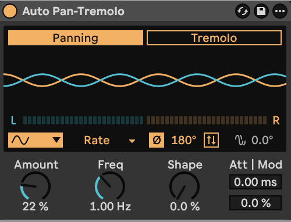Toggle the Auto Pan-Tremolo device activator
The image size is (291, 222).
[x=10, y=11]
